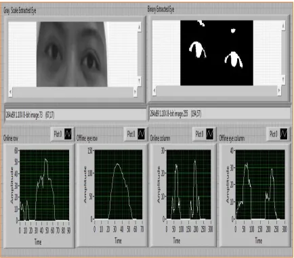The height and width of the screenshot is (258, 294).
Task: Open Plot 0 legend icon for Online column
Action: coord(210,134)
